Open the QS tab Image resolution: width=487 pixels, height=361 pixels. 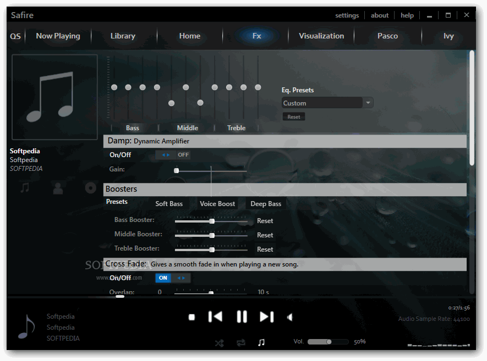click(15, 36)
